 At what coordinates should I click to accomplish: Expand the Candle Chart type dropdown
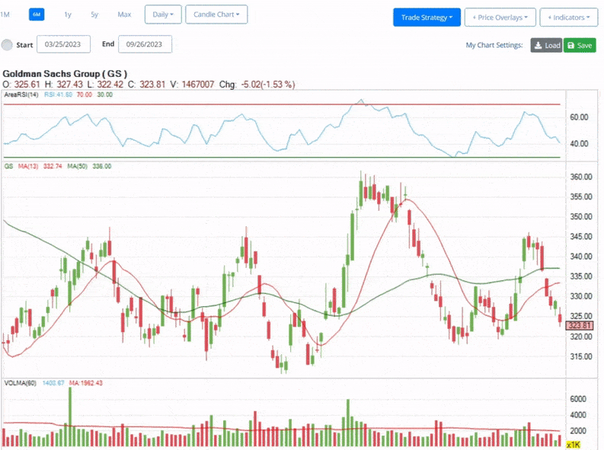tap(216, 14)
